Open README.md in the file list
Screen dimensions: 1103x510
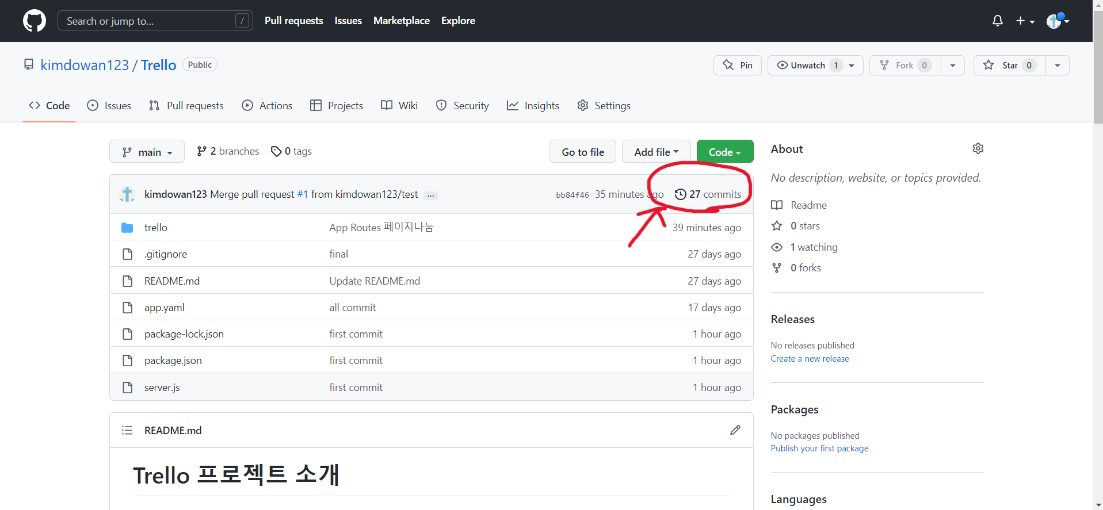click(x=172, y=281)
